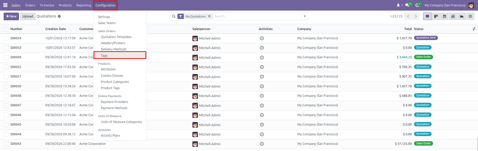Screen dimensions: 478x151
Task: Open the Products menu
Action: (65, 5)
